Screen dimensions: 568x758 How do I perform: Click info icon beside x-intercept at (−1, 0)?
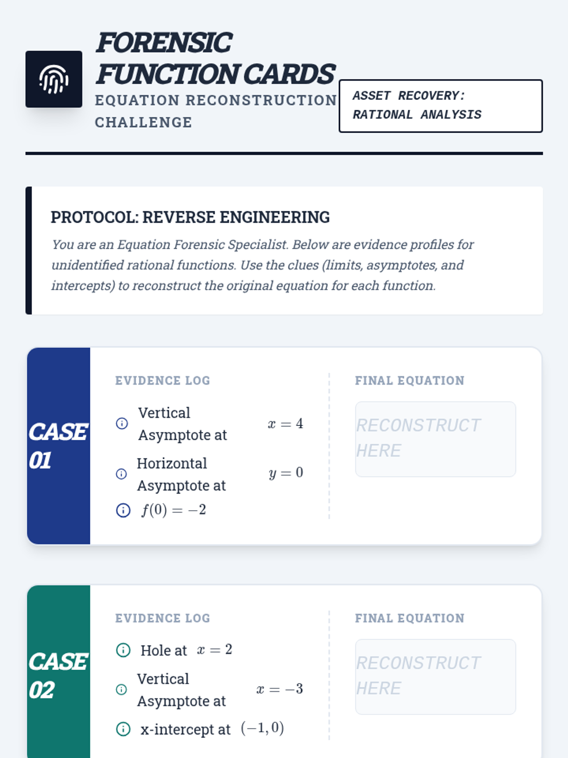123,729
